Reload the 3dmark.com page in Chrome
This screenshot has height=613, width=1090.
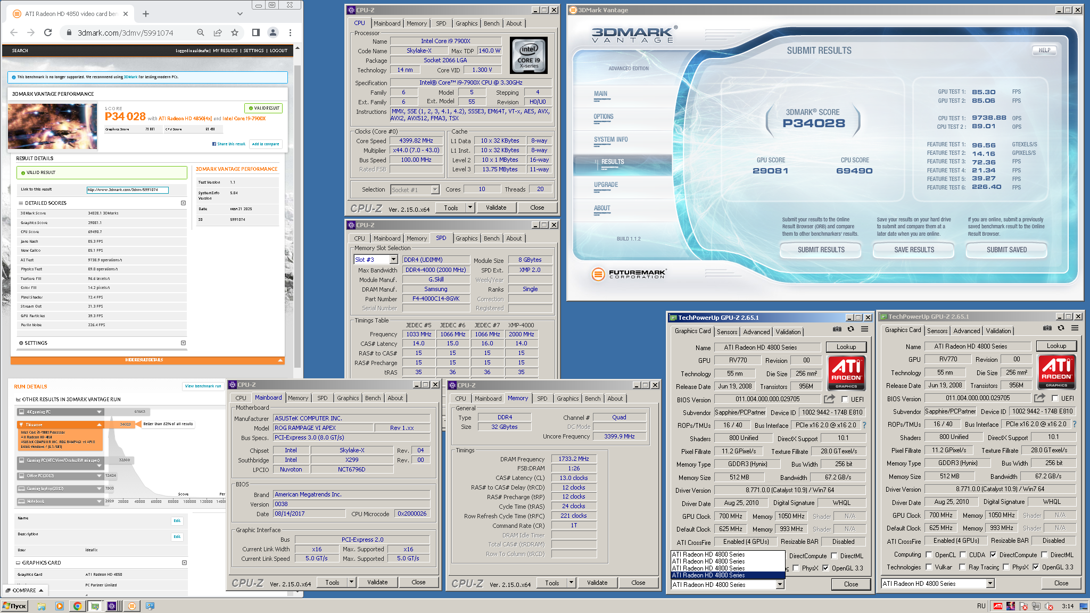[48, 32]
